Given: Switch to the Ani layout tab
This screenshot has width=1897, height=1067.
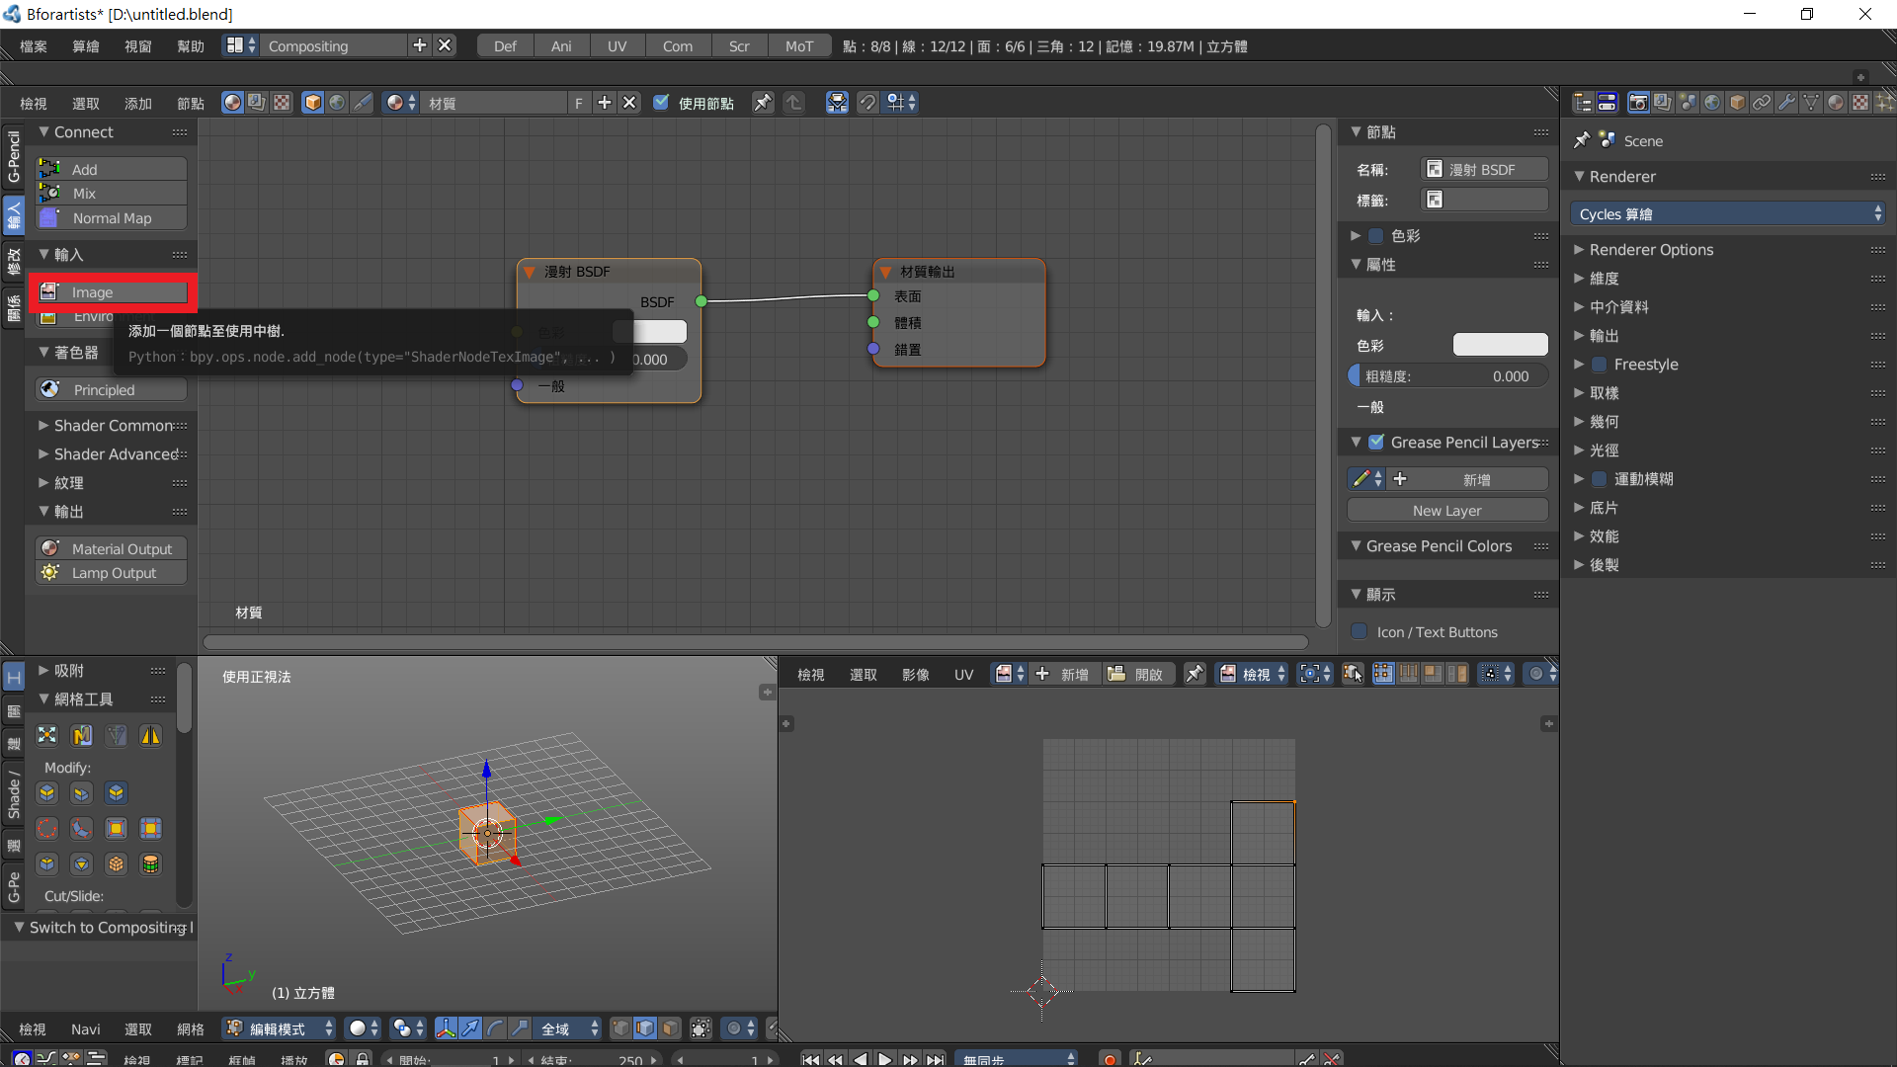Looking at the screenshot, I should click(x=561, y=46).
